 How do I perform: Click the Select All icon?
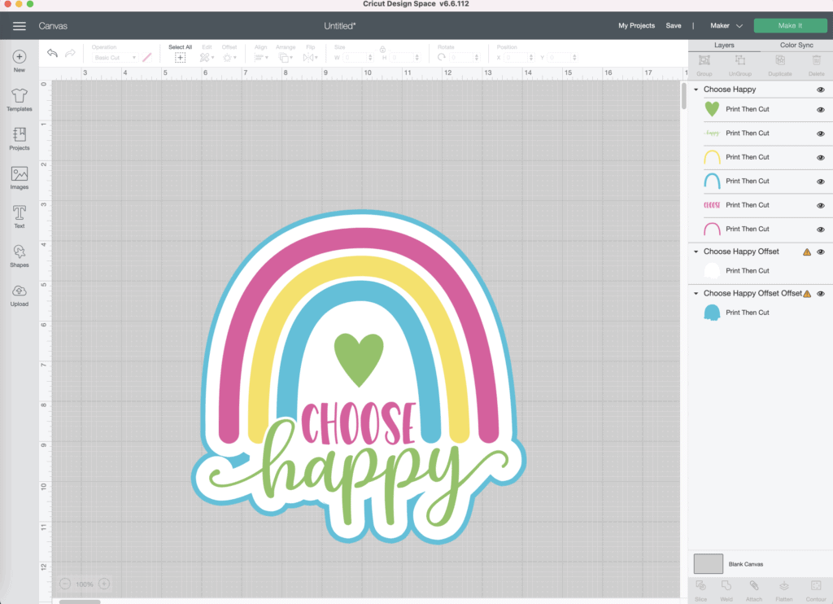point(180,58)
